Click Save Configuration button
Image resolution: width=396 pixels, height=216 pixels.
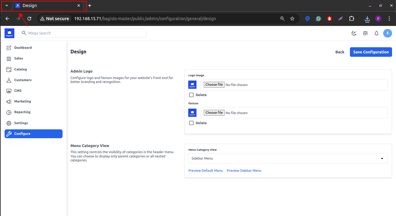(x=371, y=52)
